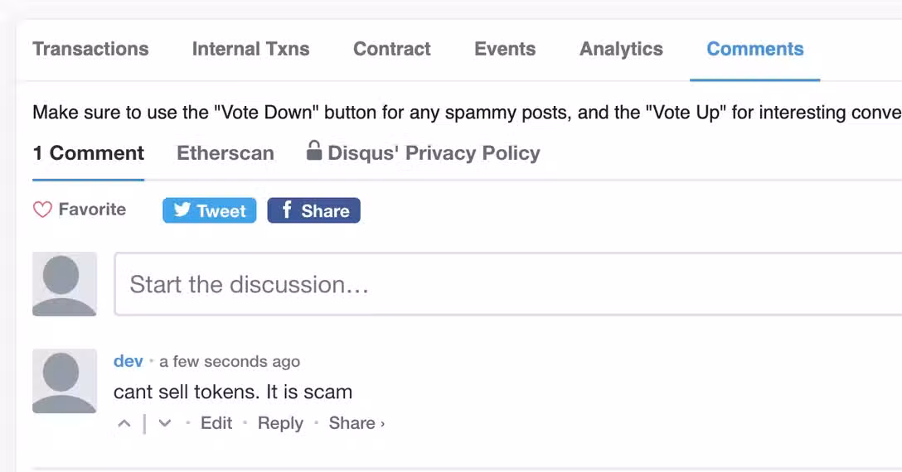
Task: Open the Transactions tab
Action: [x=90, y=49]
